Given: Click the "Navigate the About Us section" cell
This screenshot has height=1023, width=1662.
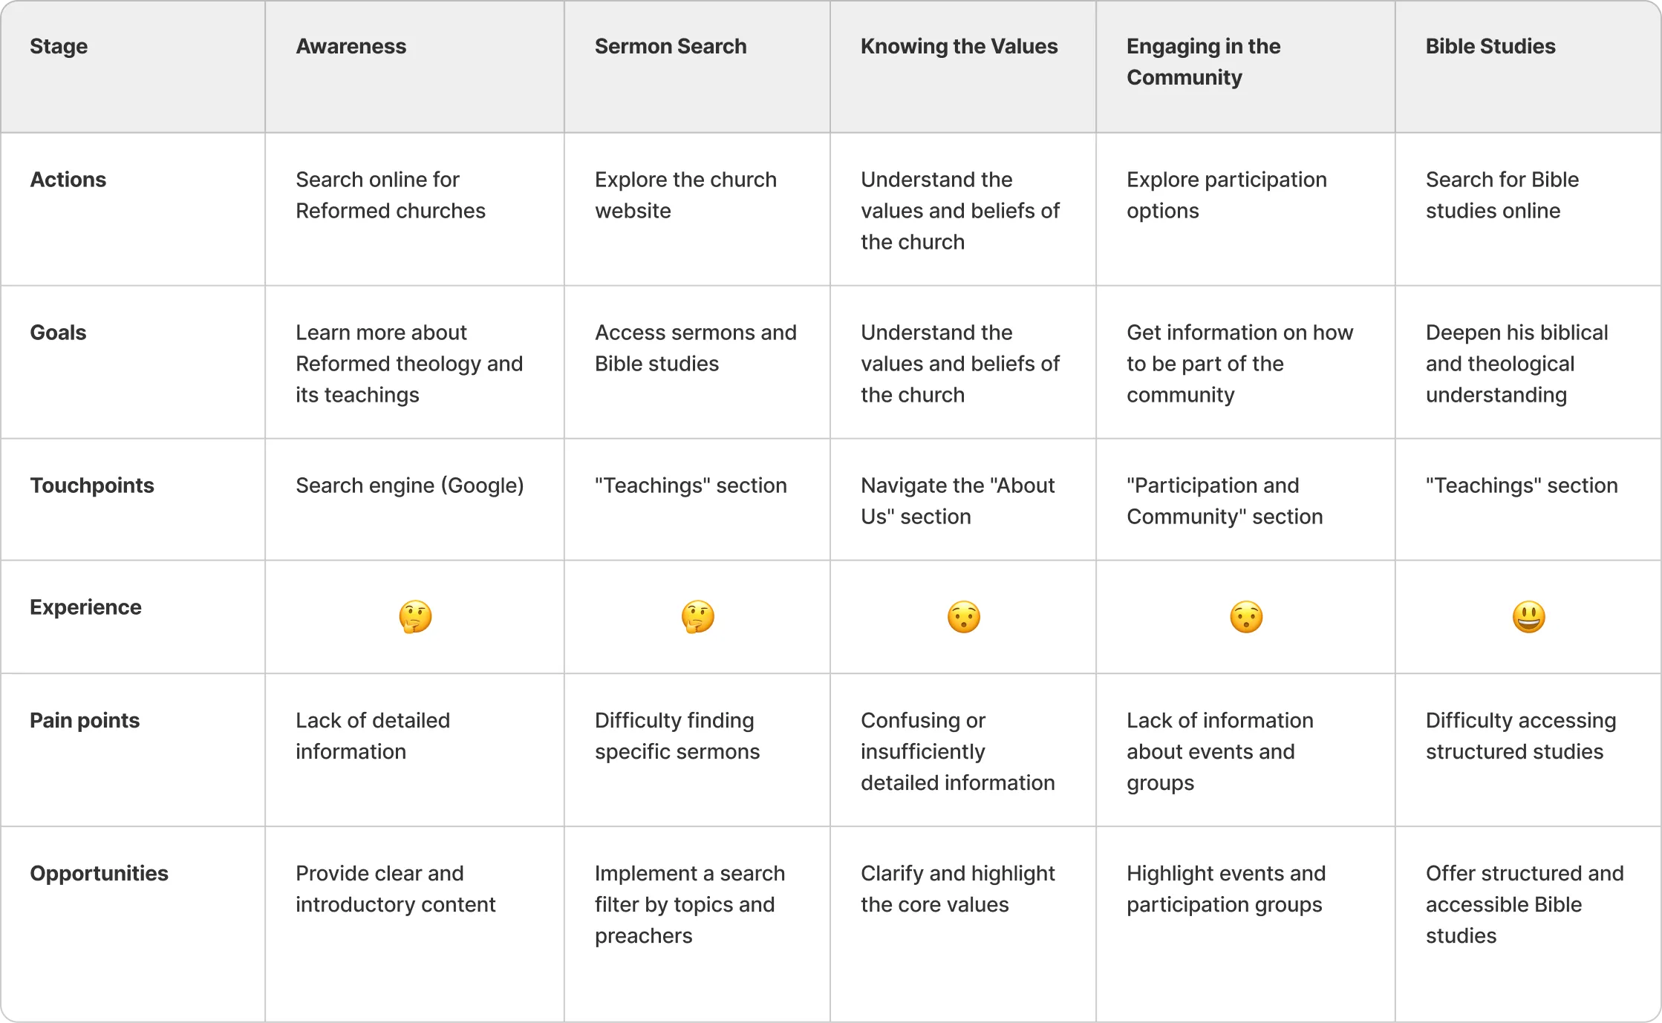Looking at the screenshot, I should tap(957, 501).
